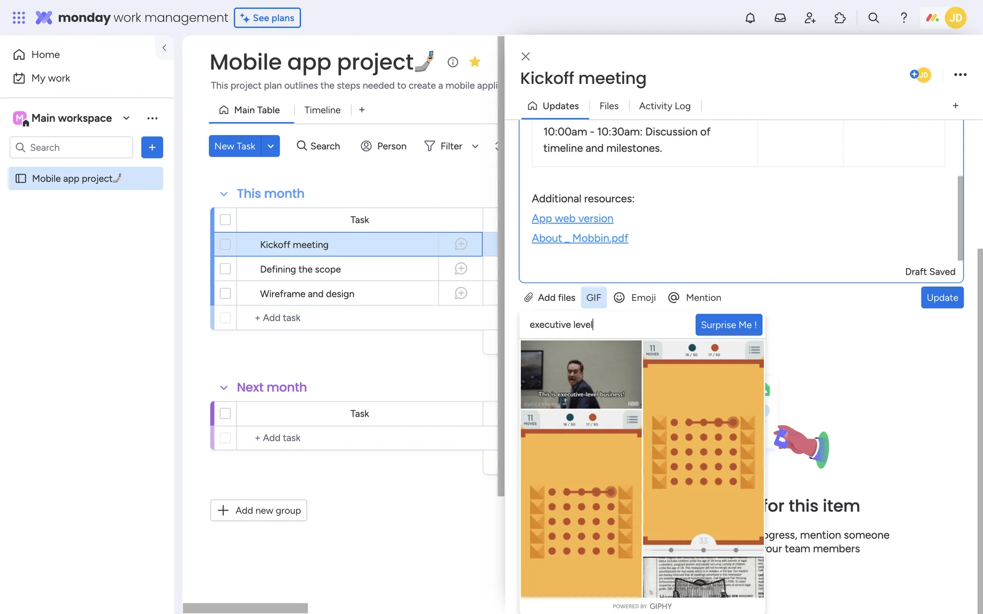Open the inbox tray icon
Image resolution: width=983 pixels, height=614 pixels.
click(780, 18)
